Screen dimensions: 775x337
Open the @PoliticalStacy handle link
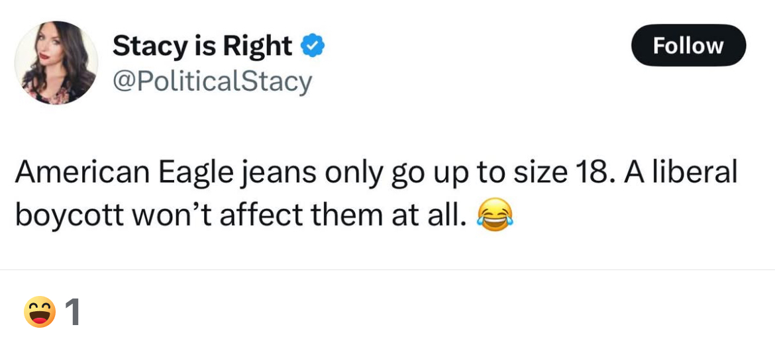212,81
